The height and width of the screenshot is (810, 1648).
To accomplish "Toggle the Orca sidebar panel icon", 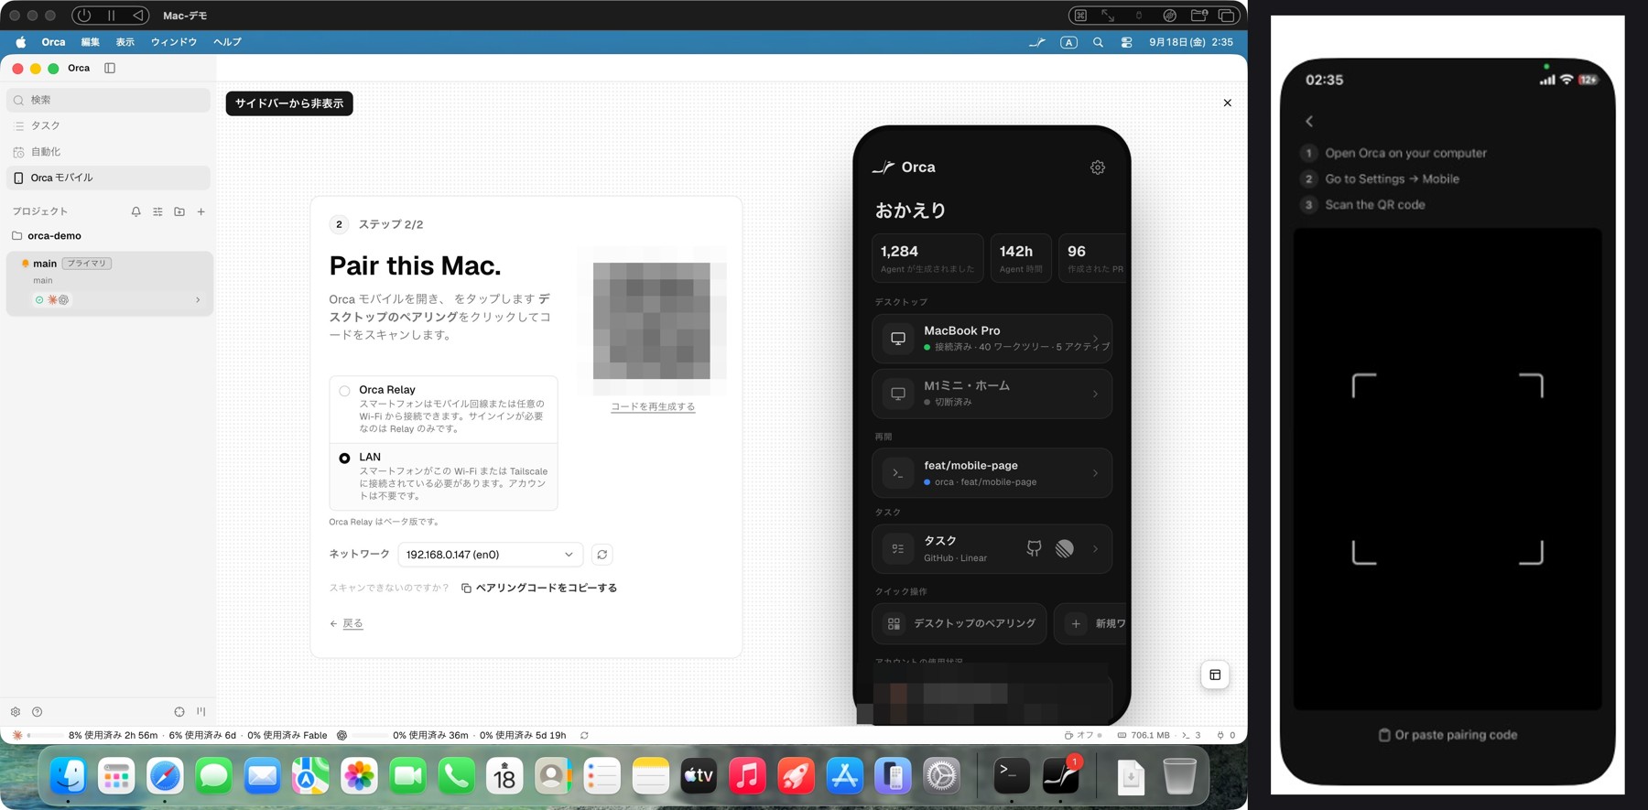I will 110,69.
